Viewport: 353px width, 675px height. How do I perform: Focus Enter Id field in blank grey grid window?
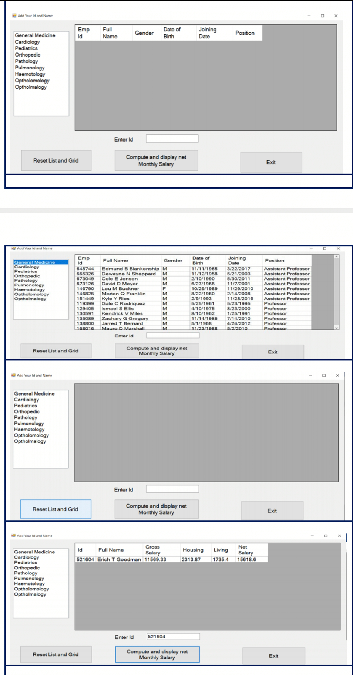point(172,489)
